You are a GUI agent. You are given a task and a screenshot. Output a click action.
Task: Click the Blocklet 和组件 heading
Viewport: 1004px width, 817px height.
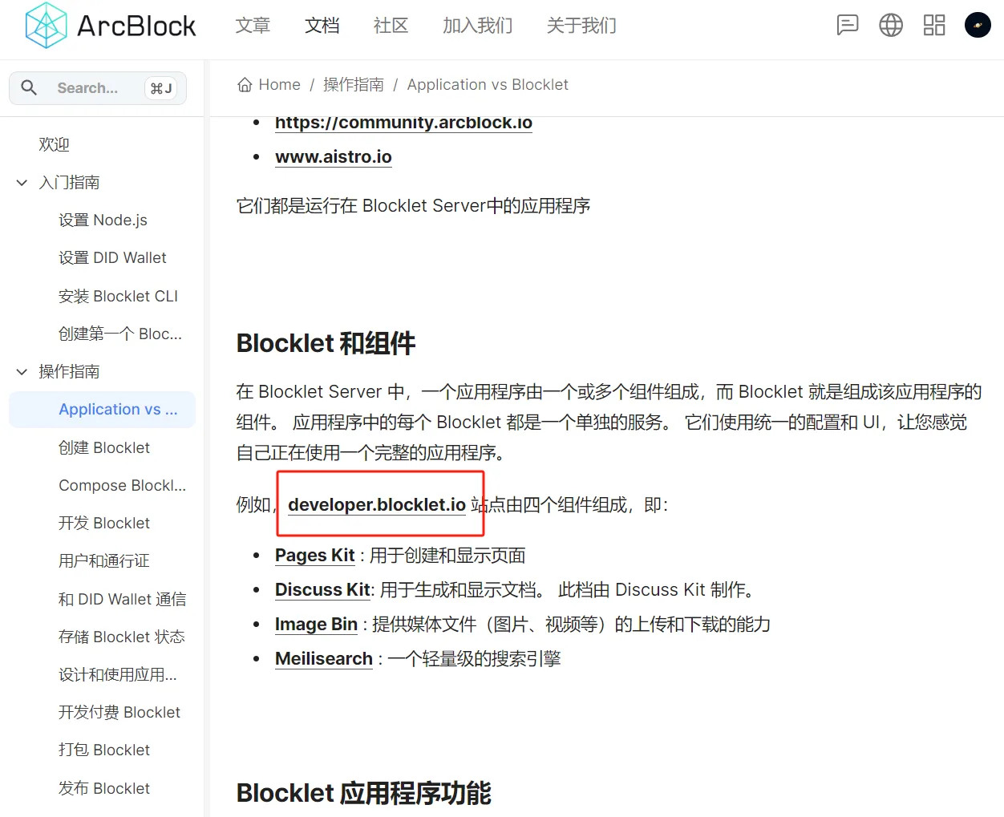pyautogui.click(x=326, y=344)
